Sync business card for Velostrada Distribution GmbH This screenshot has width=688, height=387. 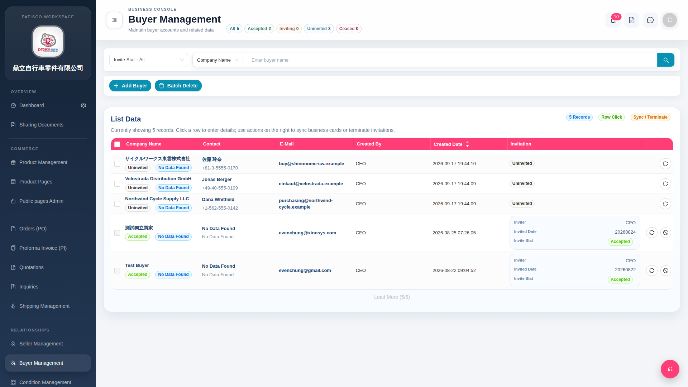pyautogui.click(x=665, y=184)
